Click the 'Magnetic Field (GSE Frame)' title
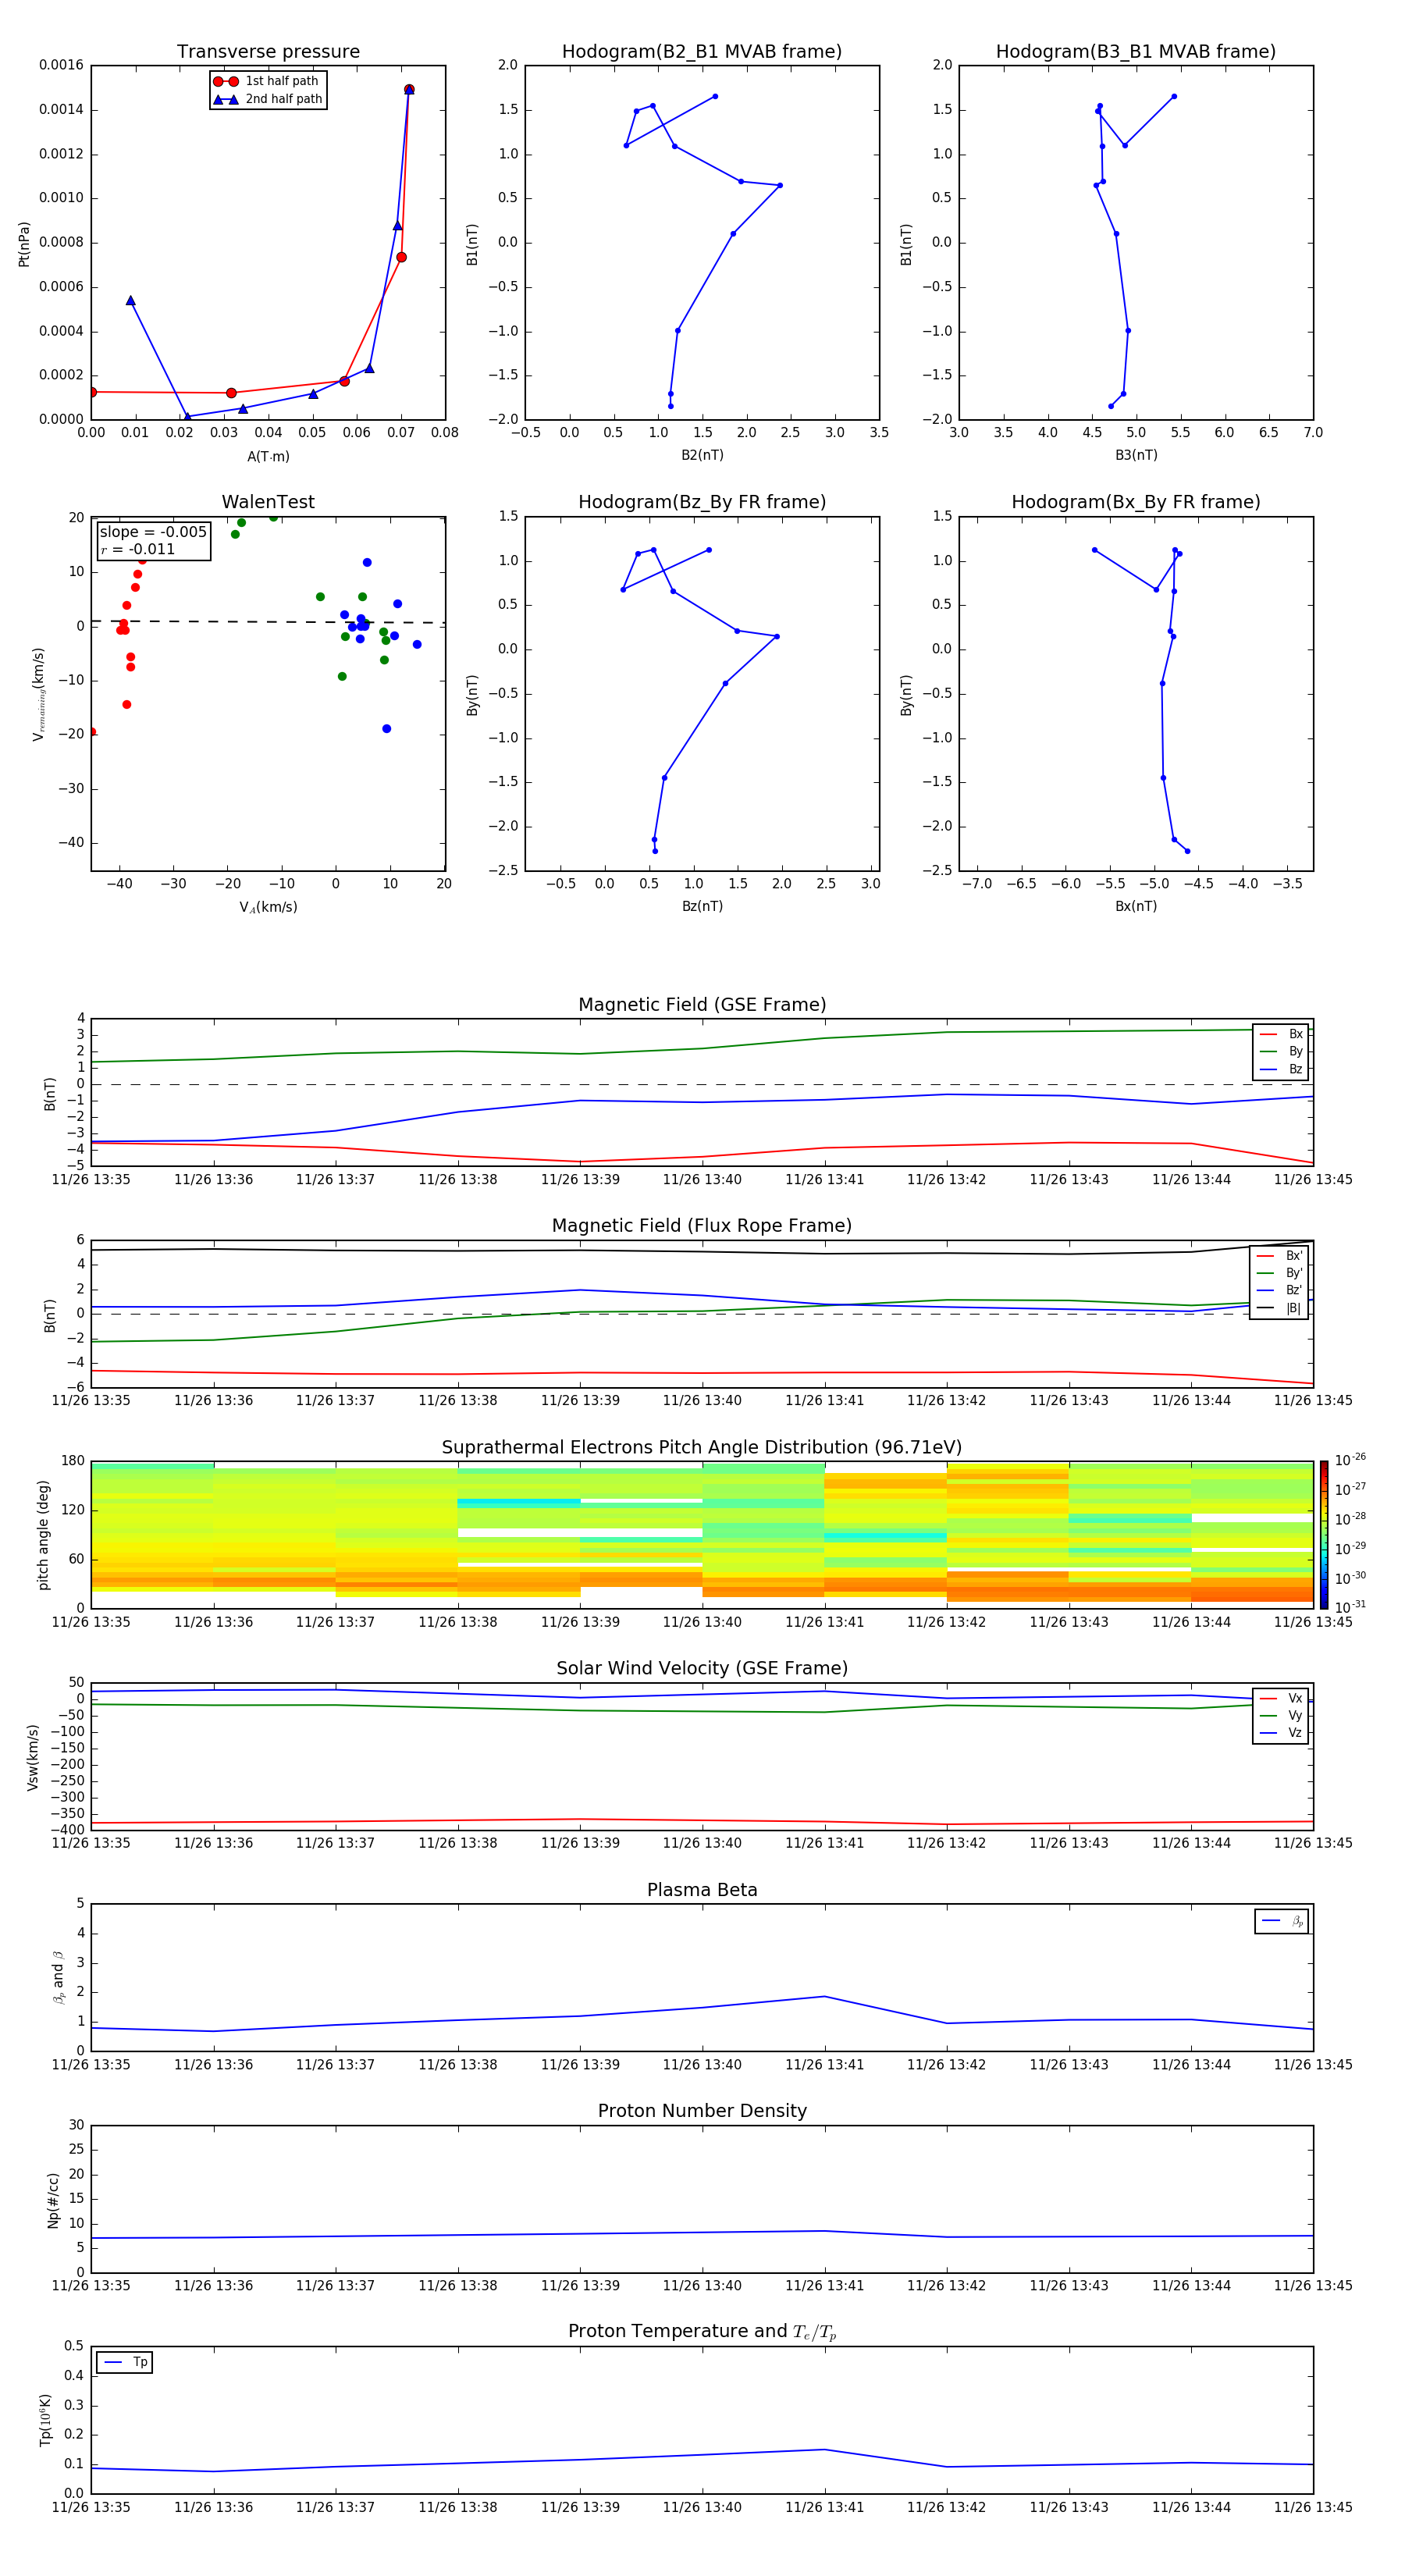The height and width of the screenshot is (2576, 1405). (702, 1005)
